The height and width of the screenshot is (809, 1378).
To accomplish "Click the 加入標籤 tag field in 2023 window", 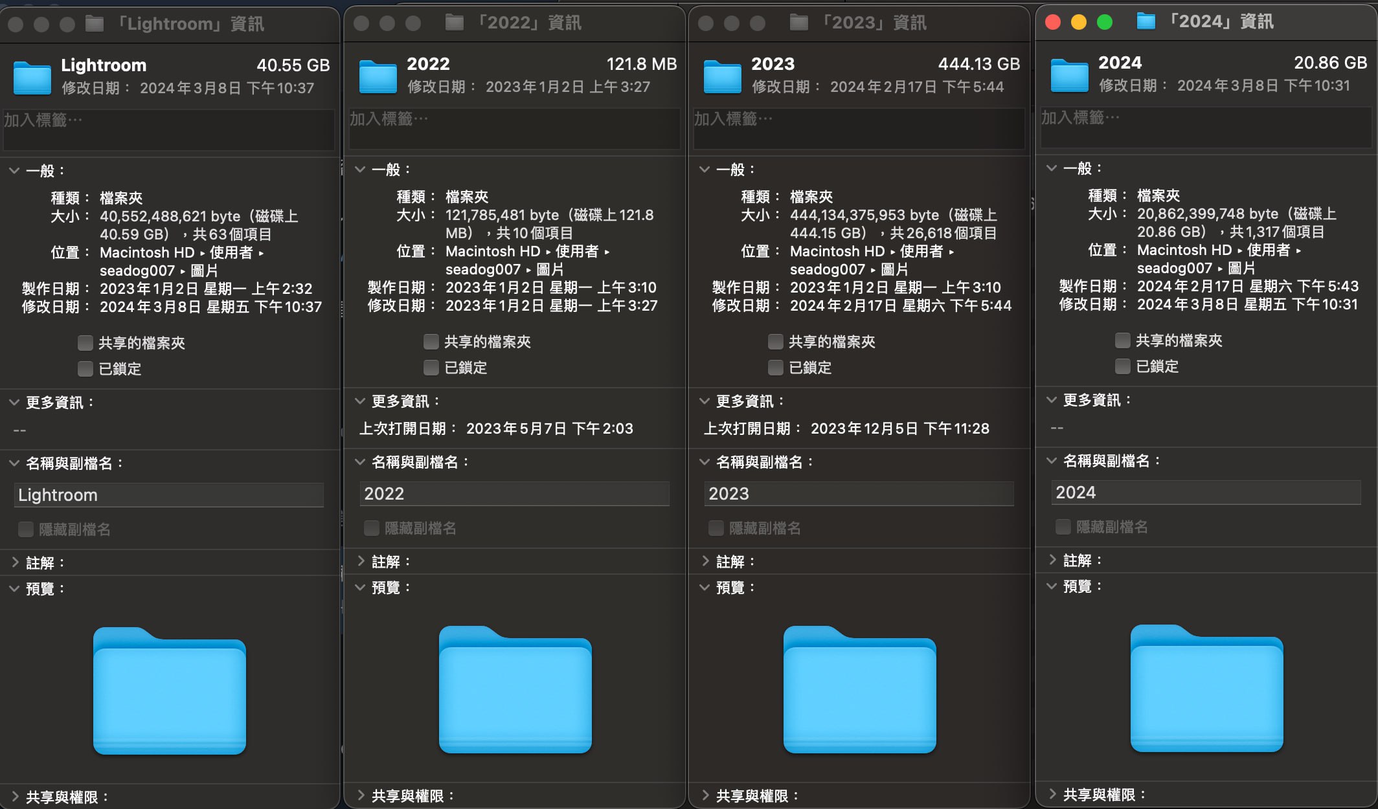I will (858, 128).
